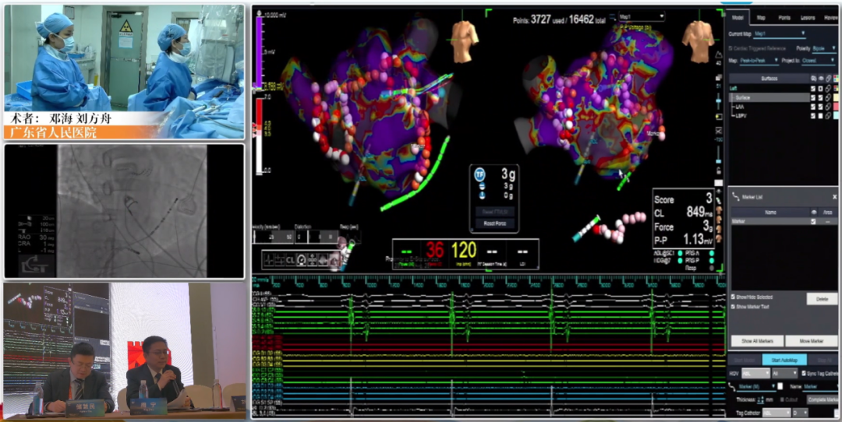Click the TF total force icon

pyautogui.click(x=480, y=174)
